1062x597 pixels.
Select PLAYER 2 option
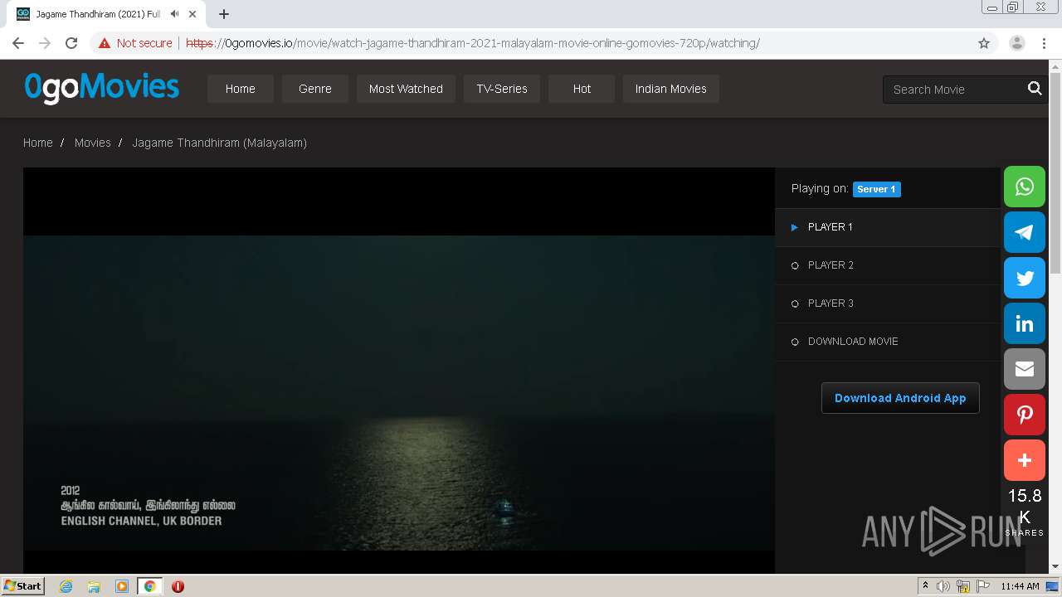point(888,265)
